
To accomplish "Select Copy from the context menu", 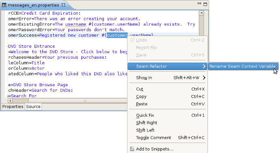I will point(167,96).
